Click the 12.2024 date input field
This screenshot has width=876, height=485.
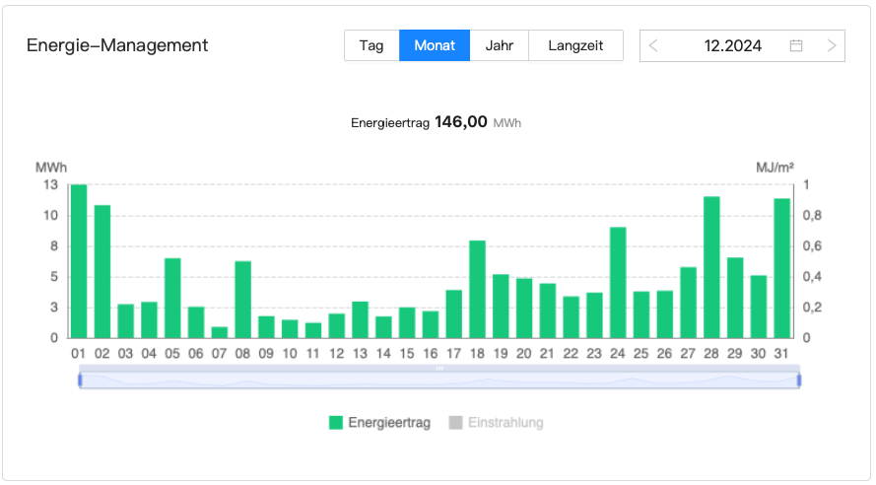(x=733, y=46)
